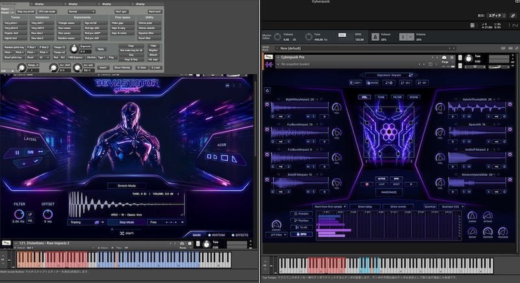The height and width of the screenshot is (283, 520).
Task: Toggle the power button on FutBurstImpact 10 layer
Action: 267,129
